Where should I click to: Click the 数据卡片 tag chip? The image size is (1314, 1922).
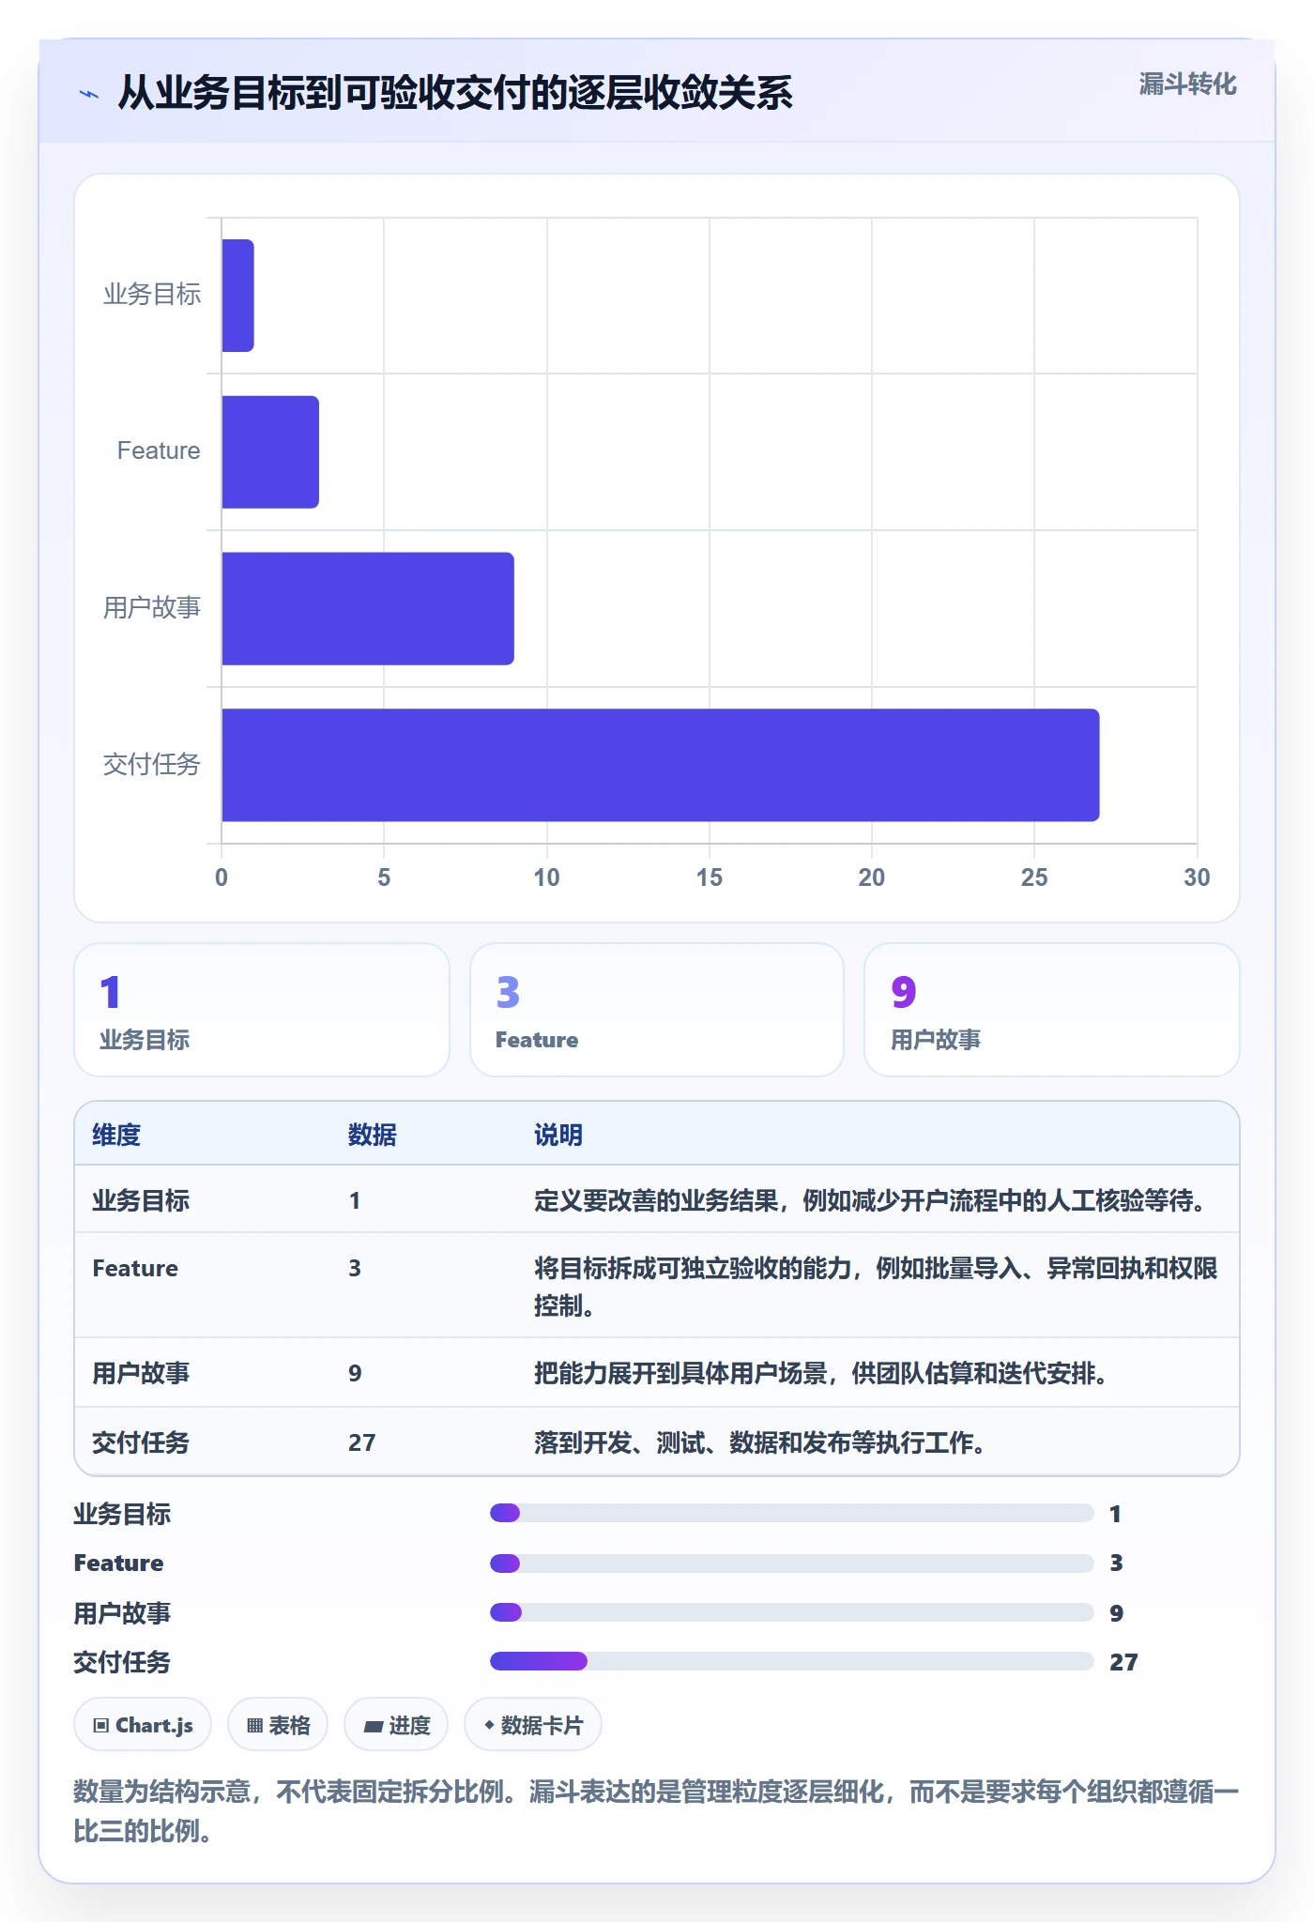click(533, 1725)
